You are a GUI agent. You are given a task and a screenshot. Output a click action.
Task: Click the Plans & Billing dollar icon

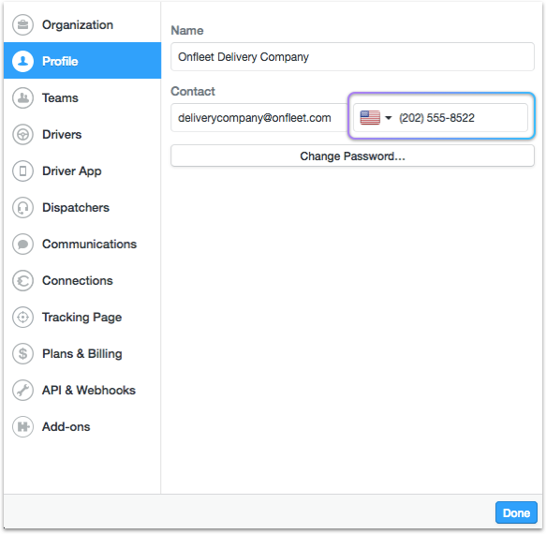(x=23, y=354)
